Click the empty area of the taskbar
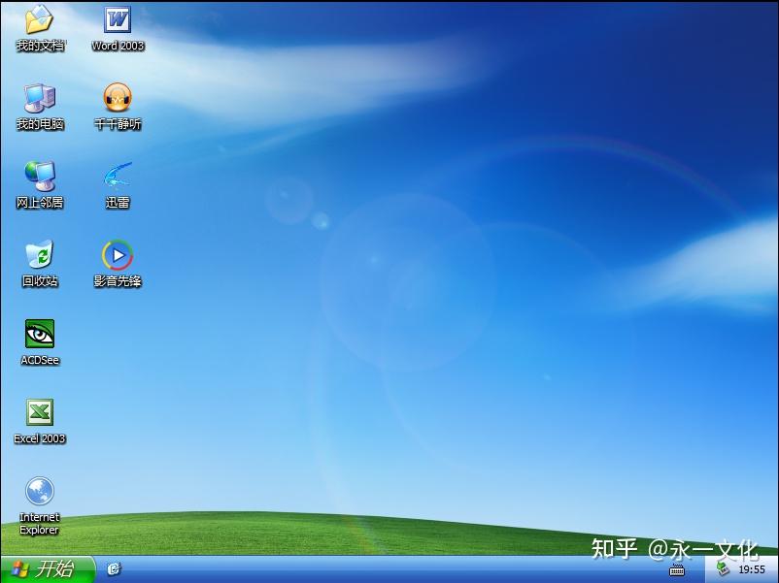779x583 pixels. pyautogui.click(x=389, y=570)
